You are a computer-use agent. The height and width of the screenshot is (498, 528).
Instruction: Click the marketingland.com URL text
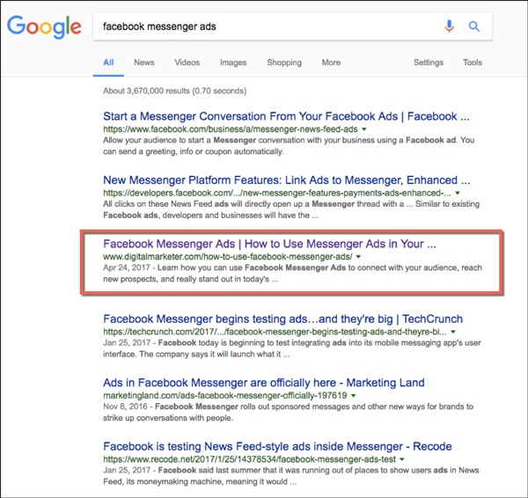(x=225, y=395)
